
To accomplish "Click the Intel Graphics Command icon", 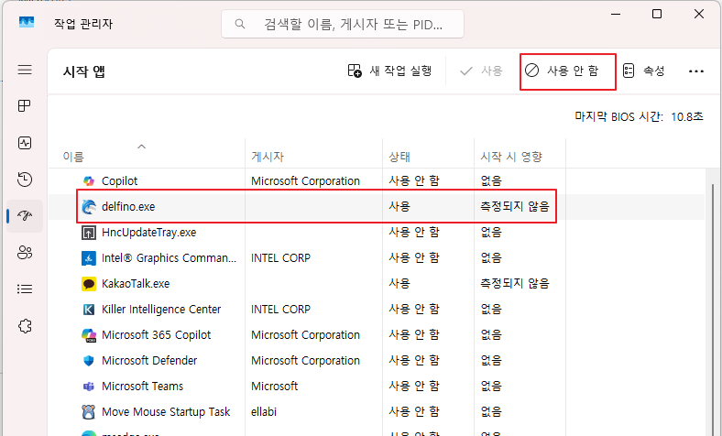I will (x=88, y=258).
